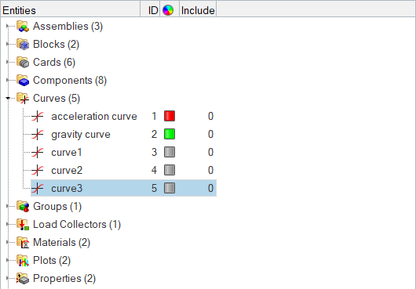Screen dimensions: 416x289
Task: Expand the Properties (2) node
Action: click(x=8, y=278)
